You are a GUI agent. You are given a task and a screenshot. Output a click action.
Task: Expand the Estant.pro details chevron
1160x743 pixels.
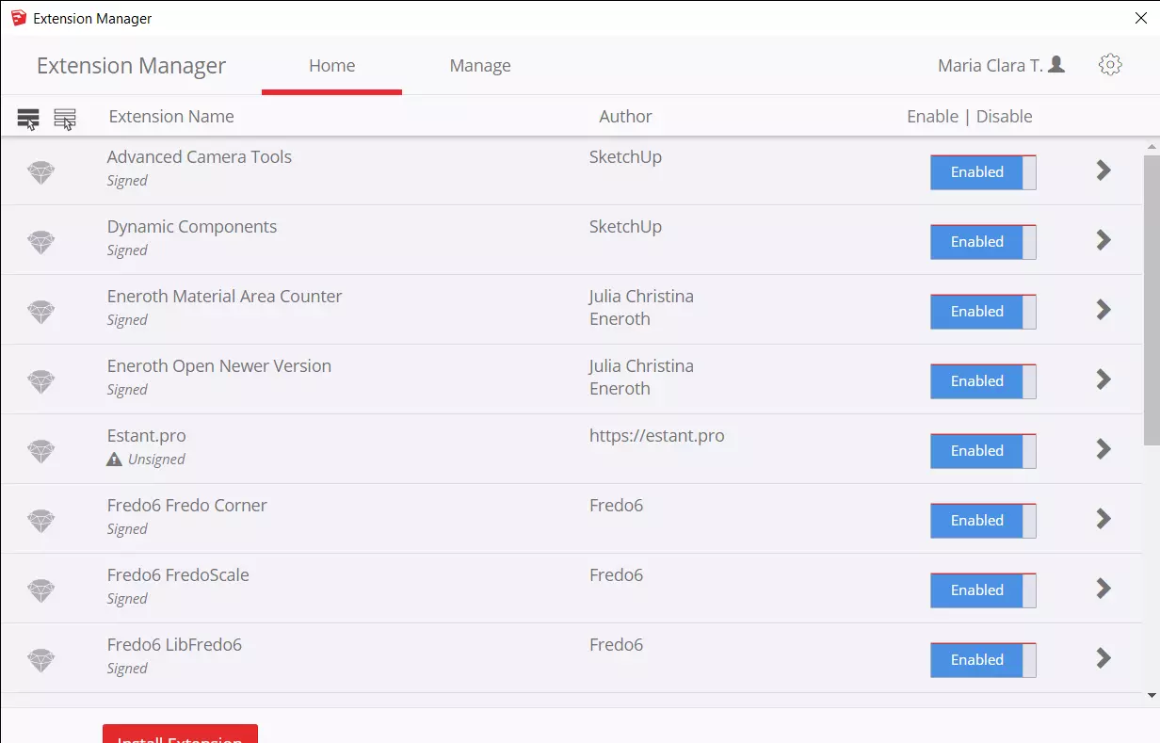[1104, 449]
